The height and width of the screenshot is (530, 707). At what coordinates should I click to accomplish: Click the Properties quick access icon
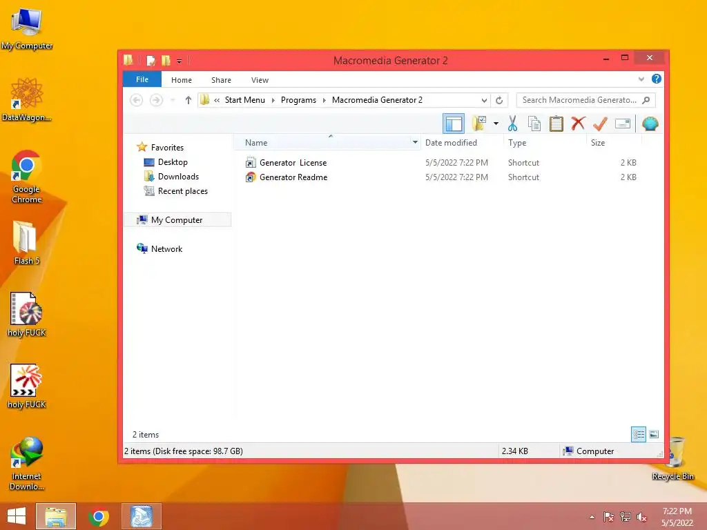151,61
